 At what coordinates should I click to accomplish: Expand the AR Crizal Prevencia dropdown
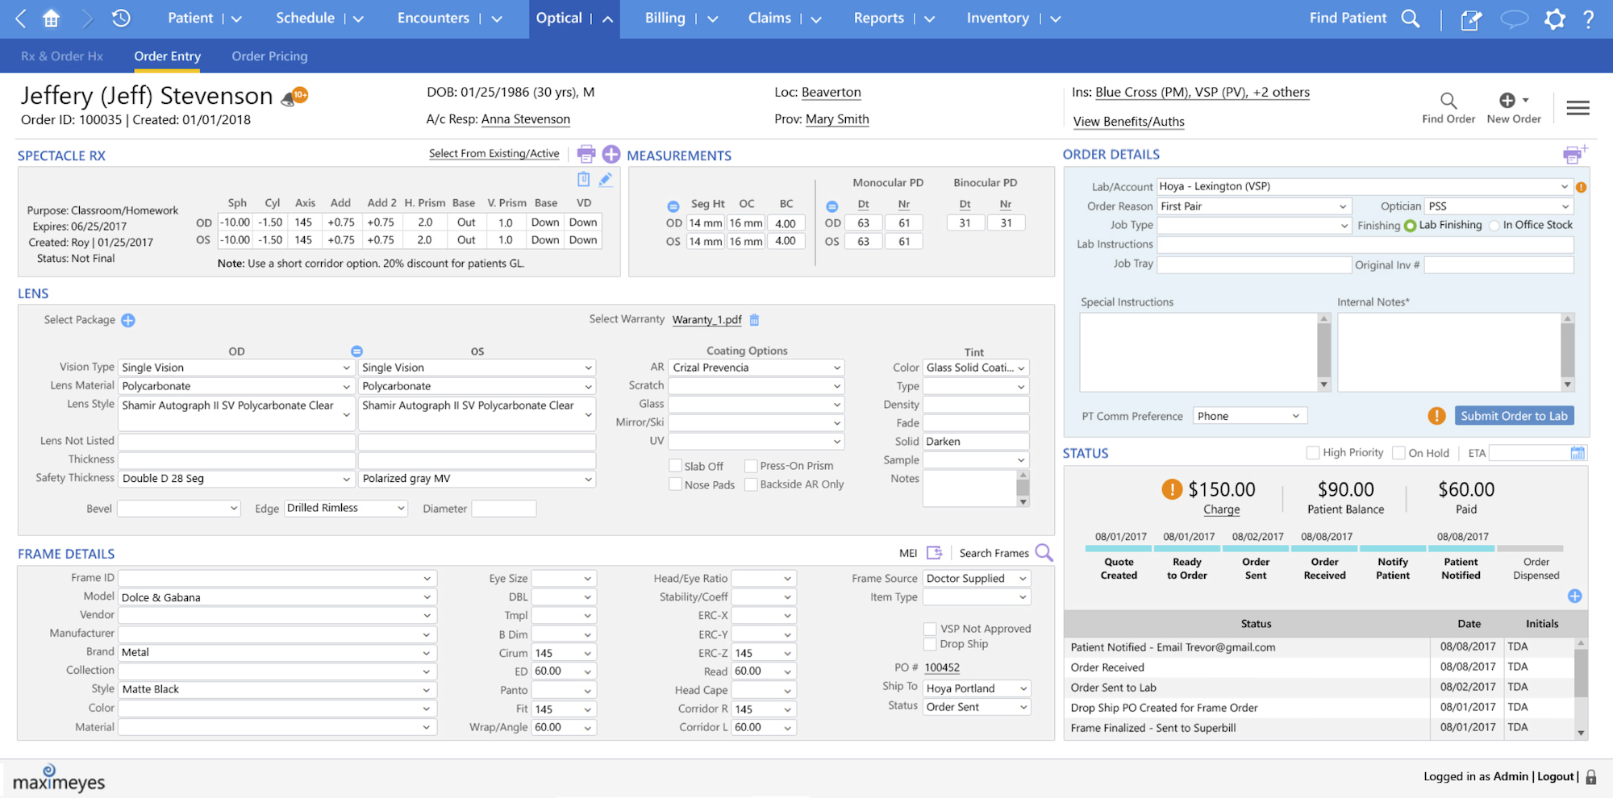coord(756,368)
